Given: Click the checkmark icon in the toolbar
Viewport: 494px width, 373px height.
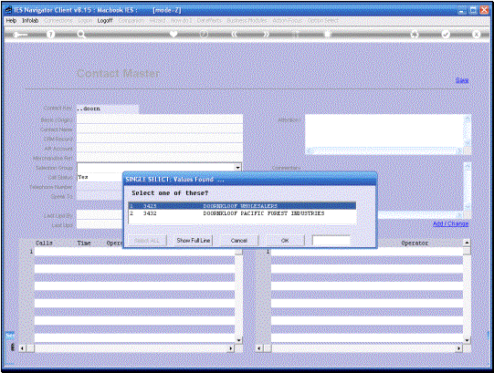Looking at the screenshot, I should tap(446, 34).
